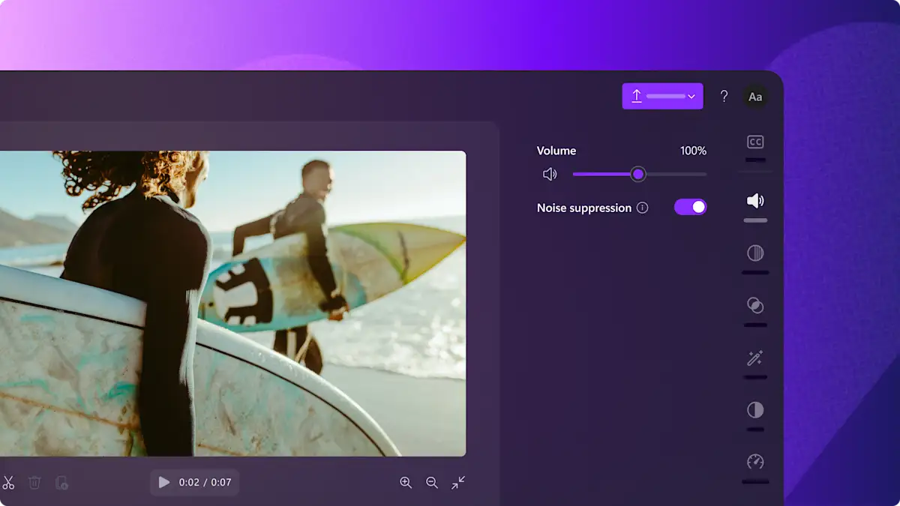Open the Effects panel with the wand icon
900x506 pixels.
coord(755,358)
